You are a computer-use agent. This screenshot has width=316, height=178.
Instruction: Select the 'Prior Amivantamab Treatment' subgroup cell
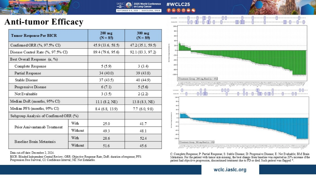tap(38, 127)
